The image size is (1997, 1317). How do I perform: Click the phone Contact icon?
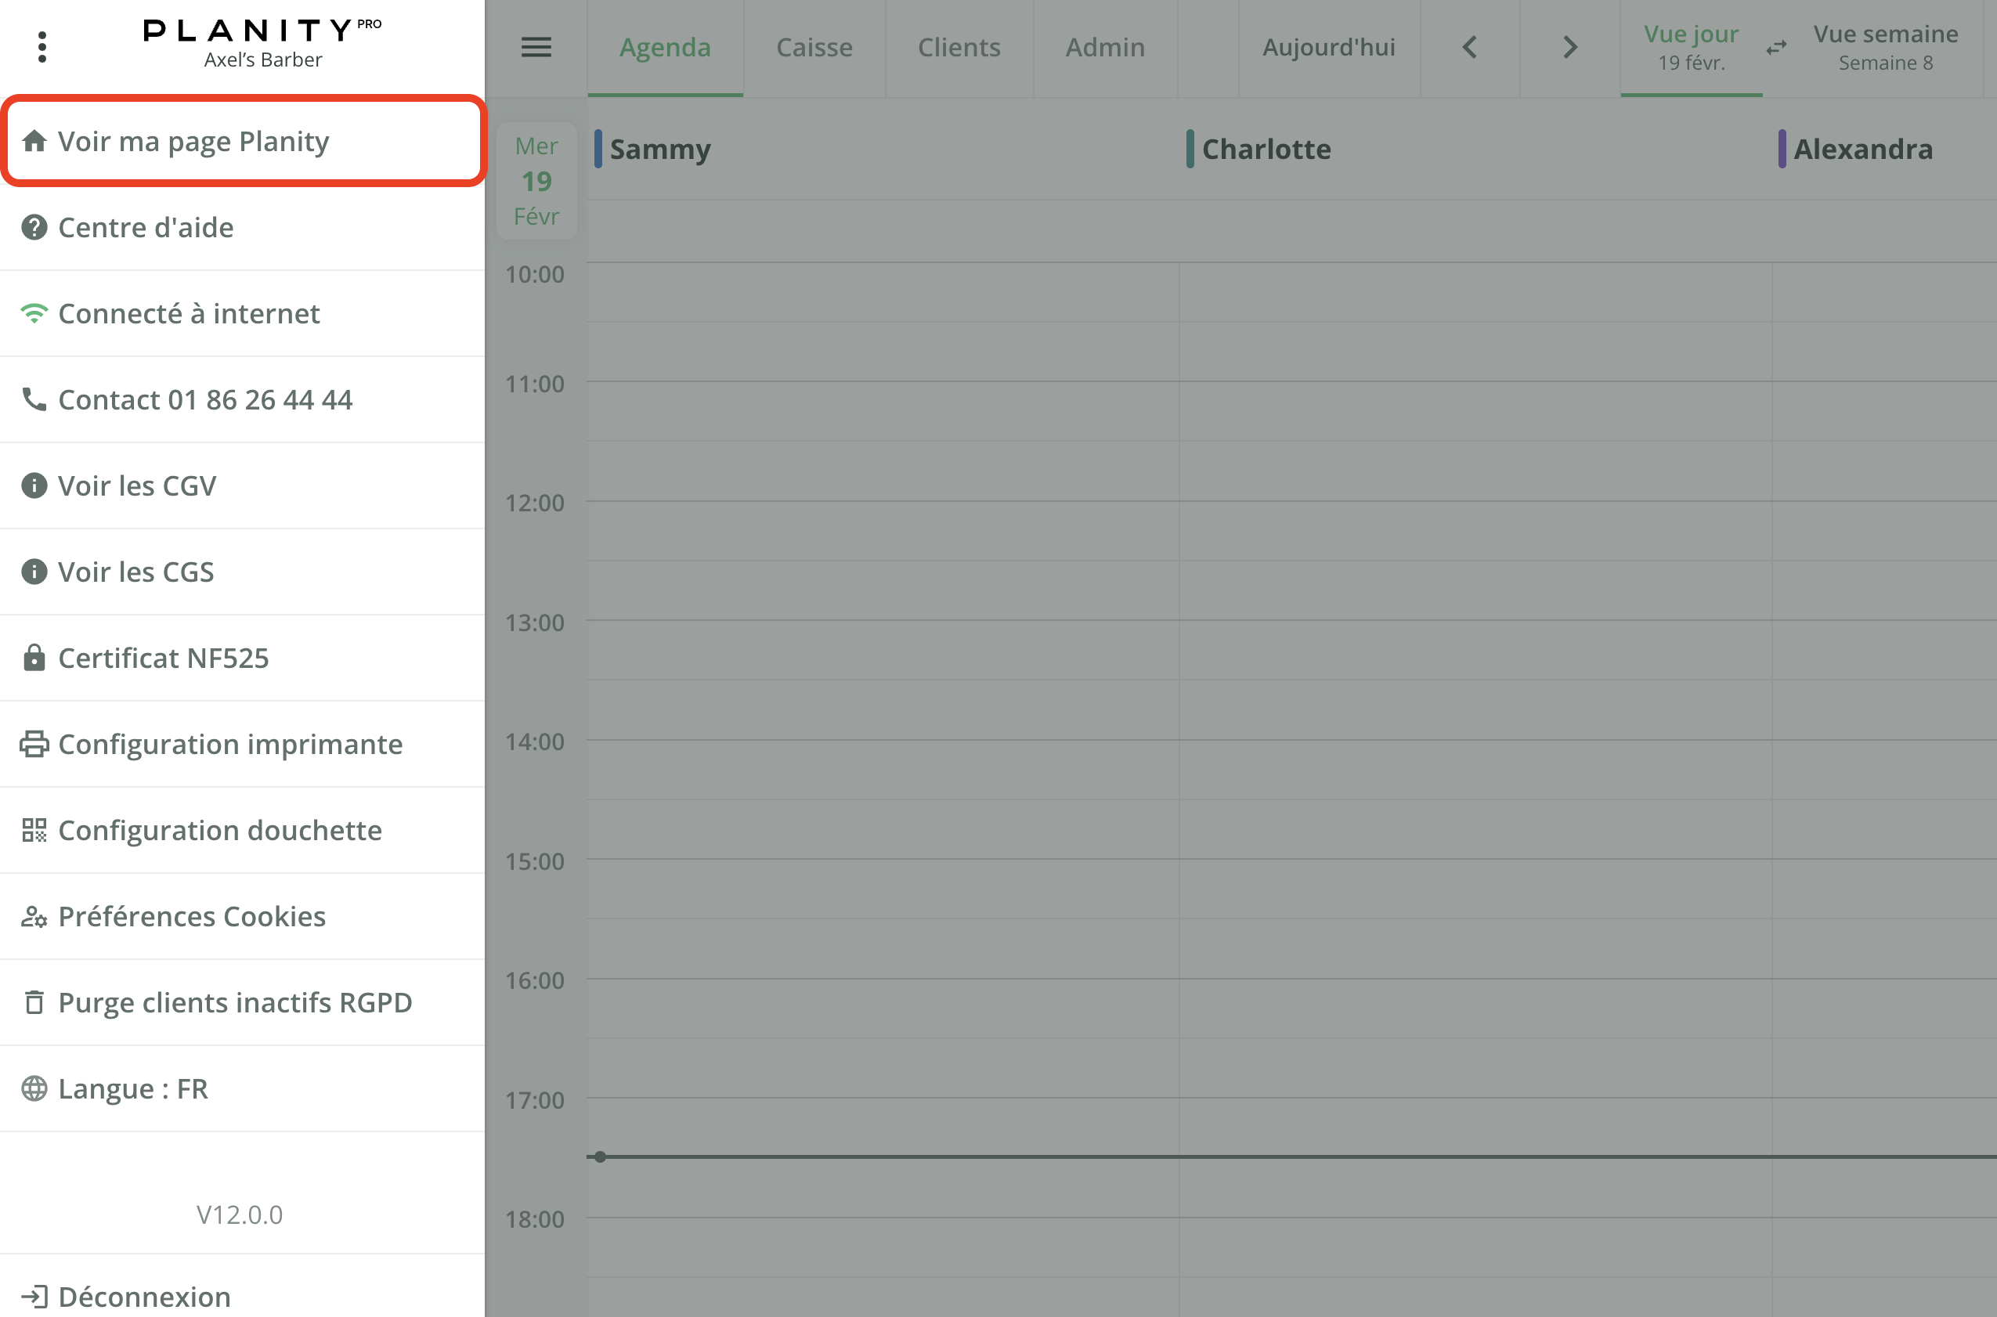click(34, 399)
